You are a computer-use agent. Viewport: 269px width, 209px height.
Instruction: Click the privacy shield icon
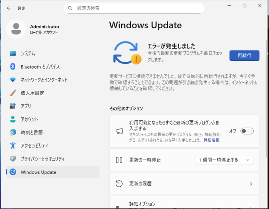(13, 159)
